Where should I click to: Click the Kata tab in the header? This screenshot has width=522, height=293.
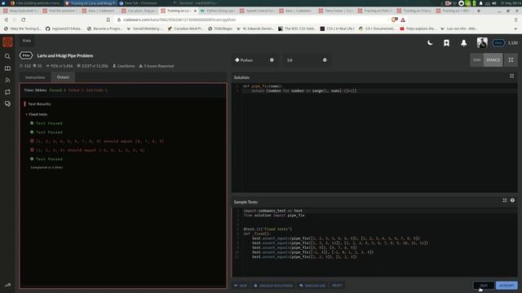click(27, 41)
